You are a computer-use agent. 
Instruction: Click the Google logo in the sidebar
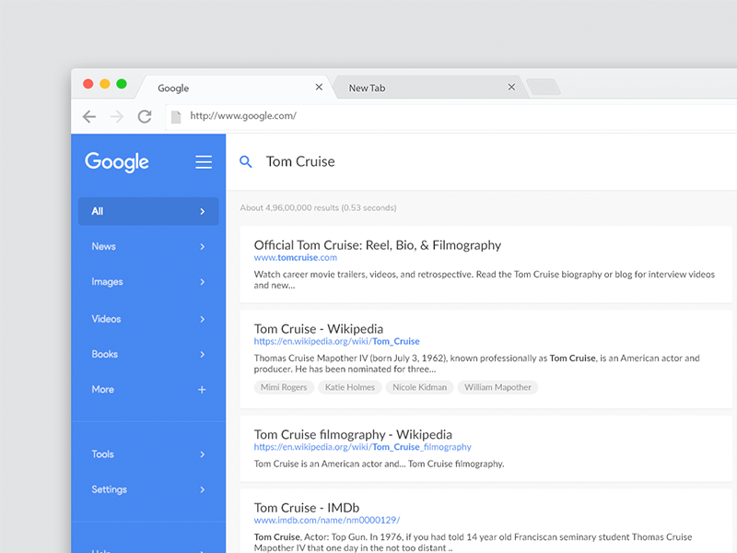116,162
